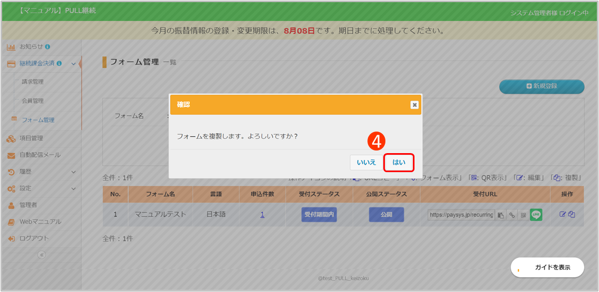Open 請求管理 in the sidebar
The image size is (599, 292).
[33, 82]
